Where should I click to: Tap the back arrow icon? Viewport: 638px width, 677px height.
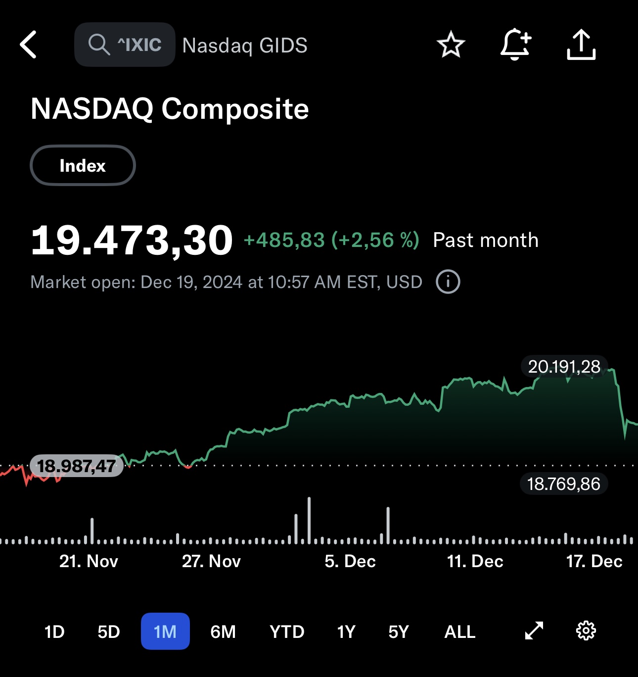pyautogui.click(x=29, y=45)
